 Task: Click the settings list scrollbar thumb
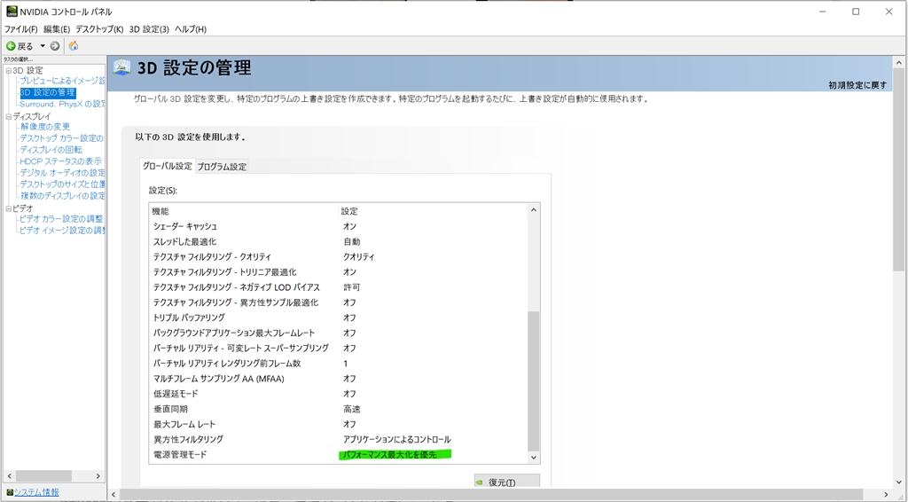(x=533, y=381)
